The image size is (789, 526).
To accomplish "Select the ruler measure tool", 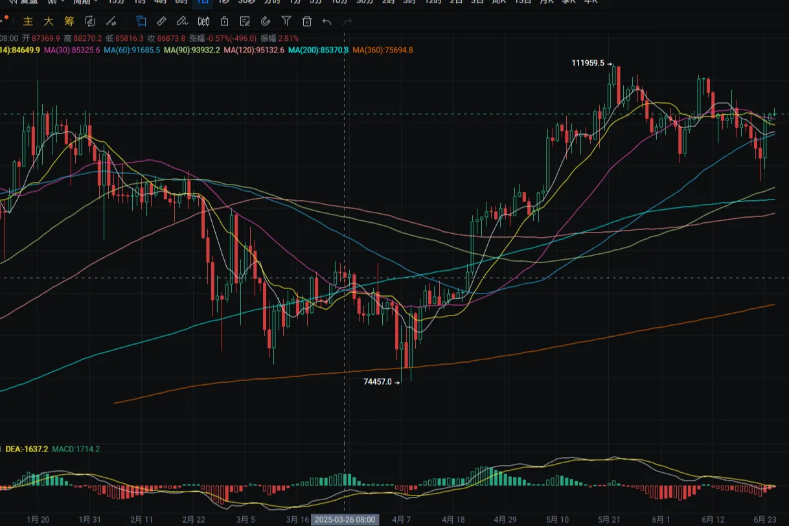I will pos(162,21).
